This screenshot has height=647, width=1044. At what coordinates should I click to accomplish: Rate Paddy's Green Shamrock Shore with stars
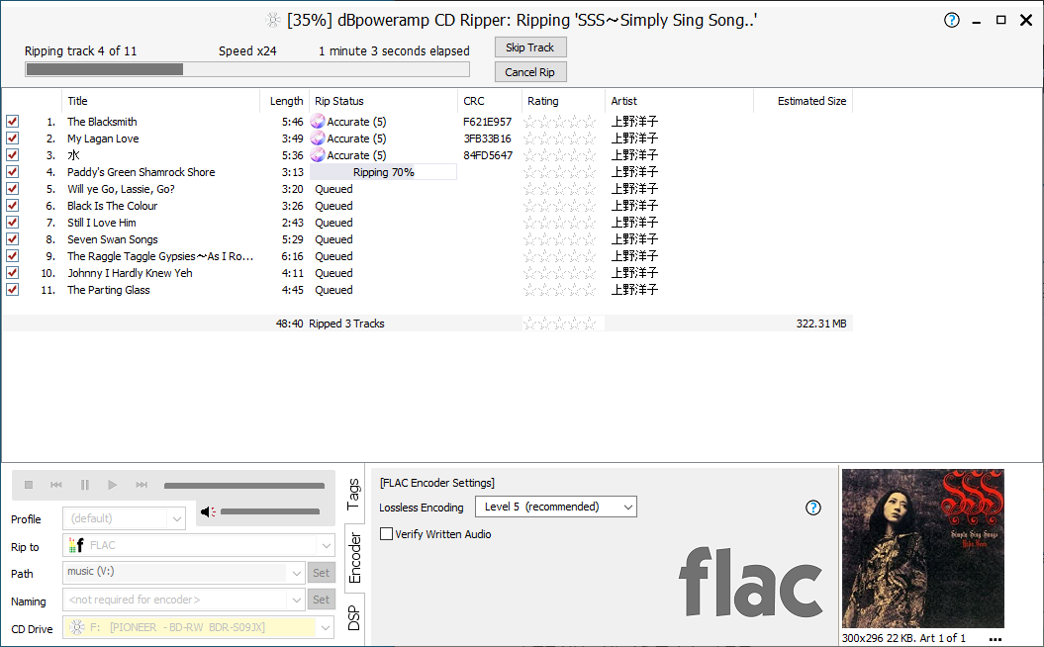coord(559,172)
